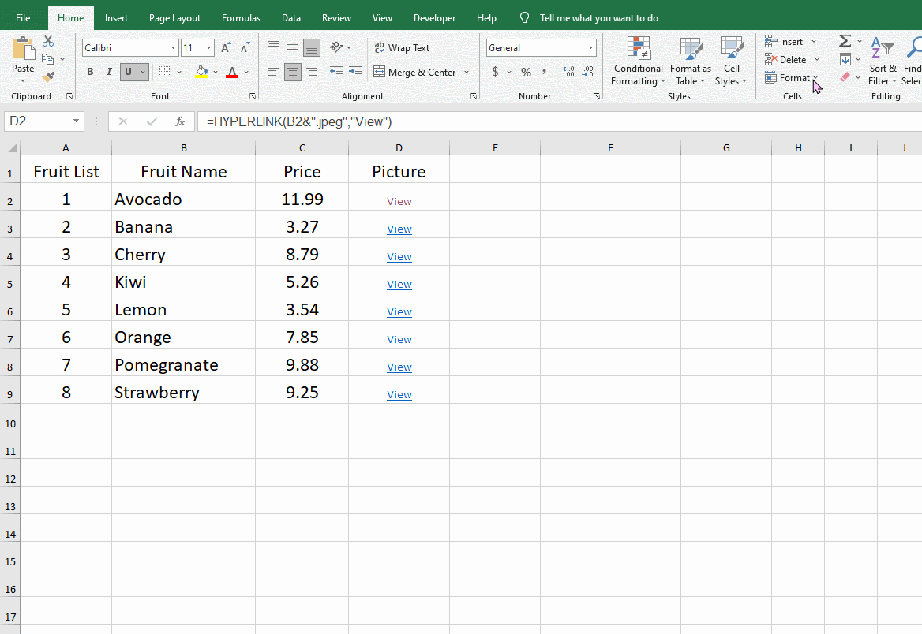Open the General number format dropdown
922x634 pixels.
[x=590, y=47]
